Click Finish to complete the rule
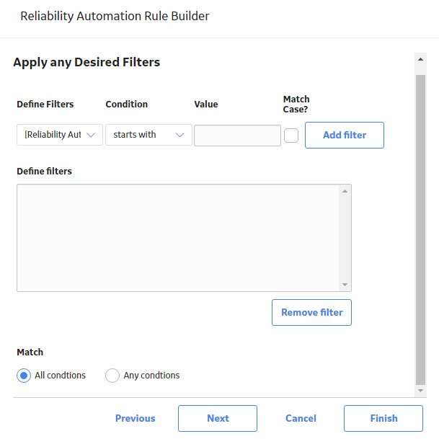Image resolution: width=439 pixels, height=439 pixels. [x=383, y=418]
